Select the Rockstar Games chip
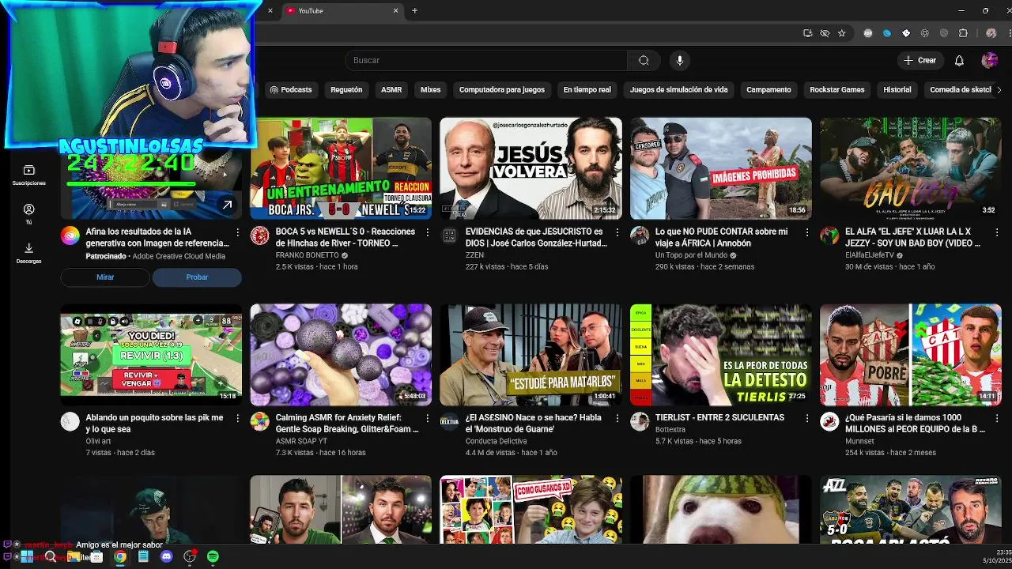 click(x=837, y=90)
